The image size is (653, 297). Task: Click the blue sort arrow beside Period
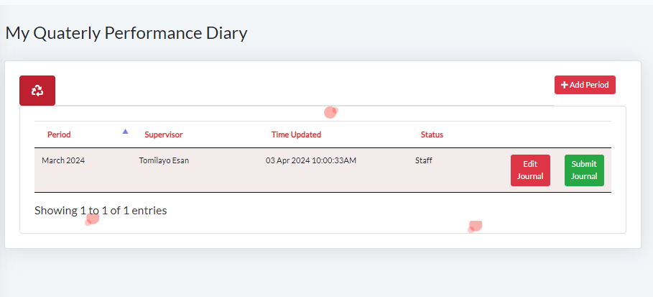click(125, 132)
